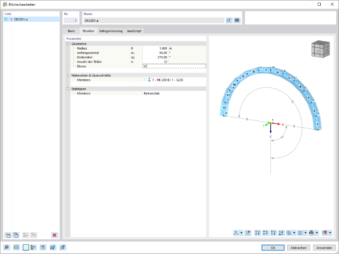The image size is (339, 254).
Task: Open the name library book icon
Action: pyautogui.click(x=237, y=20)
